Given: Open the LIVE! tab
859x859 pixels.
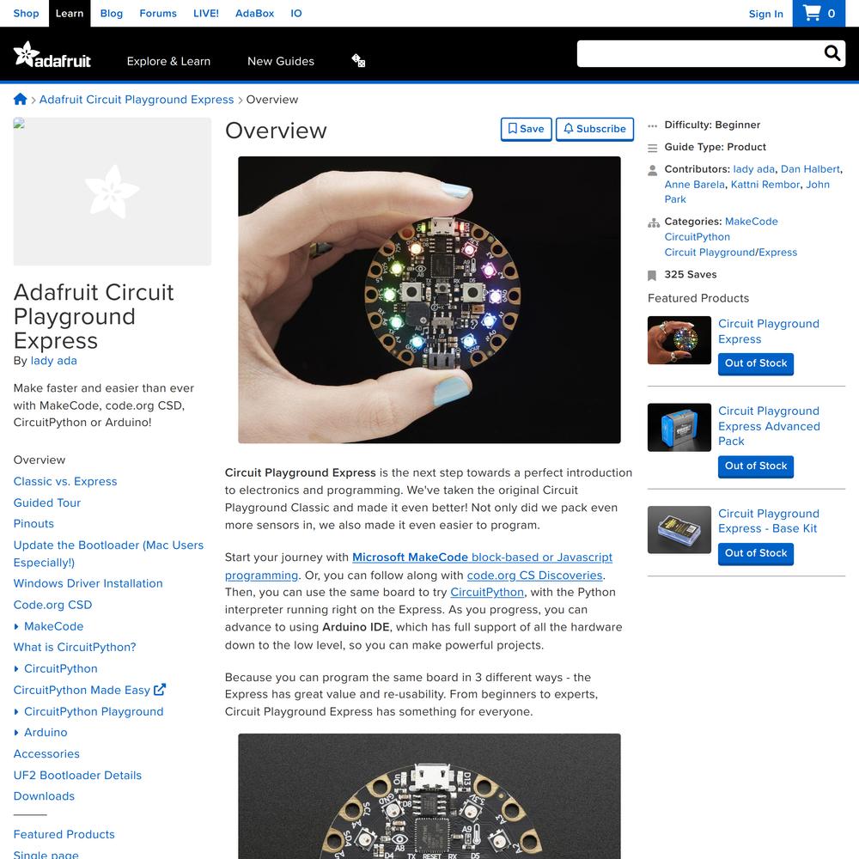Looking at the screenshot, I should click(206, 13).
